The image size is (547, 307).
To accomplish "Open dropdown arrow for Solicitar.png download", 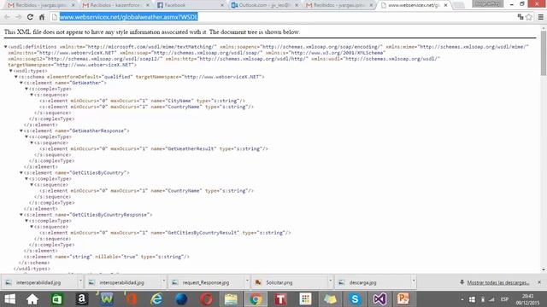I will [330, 281].
